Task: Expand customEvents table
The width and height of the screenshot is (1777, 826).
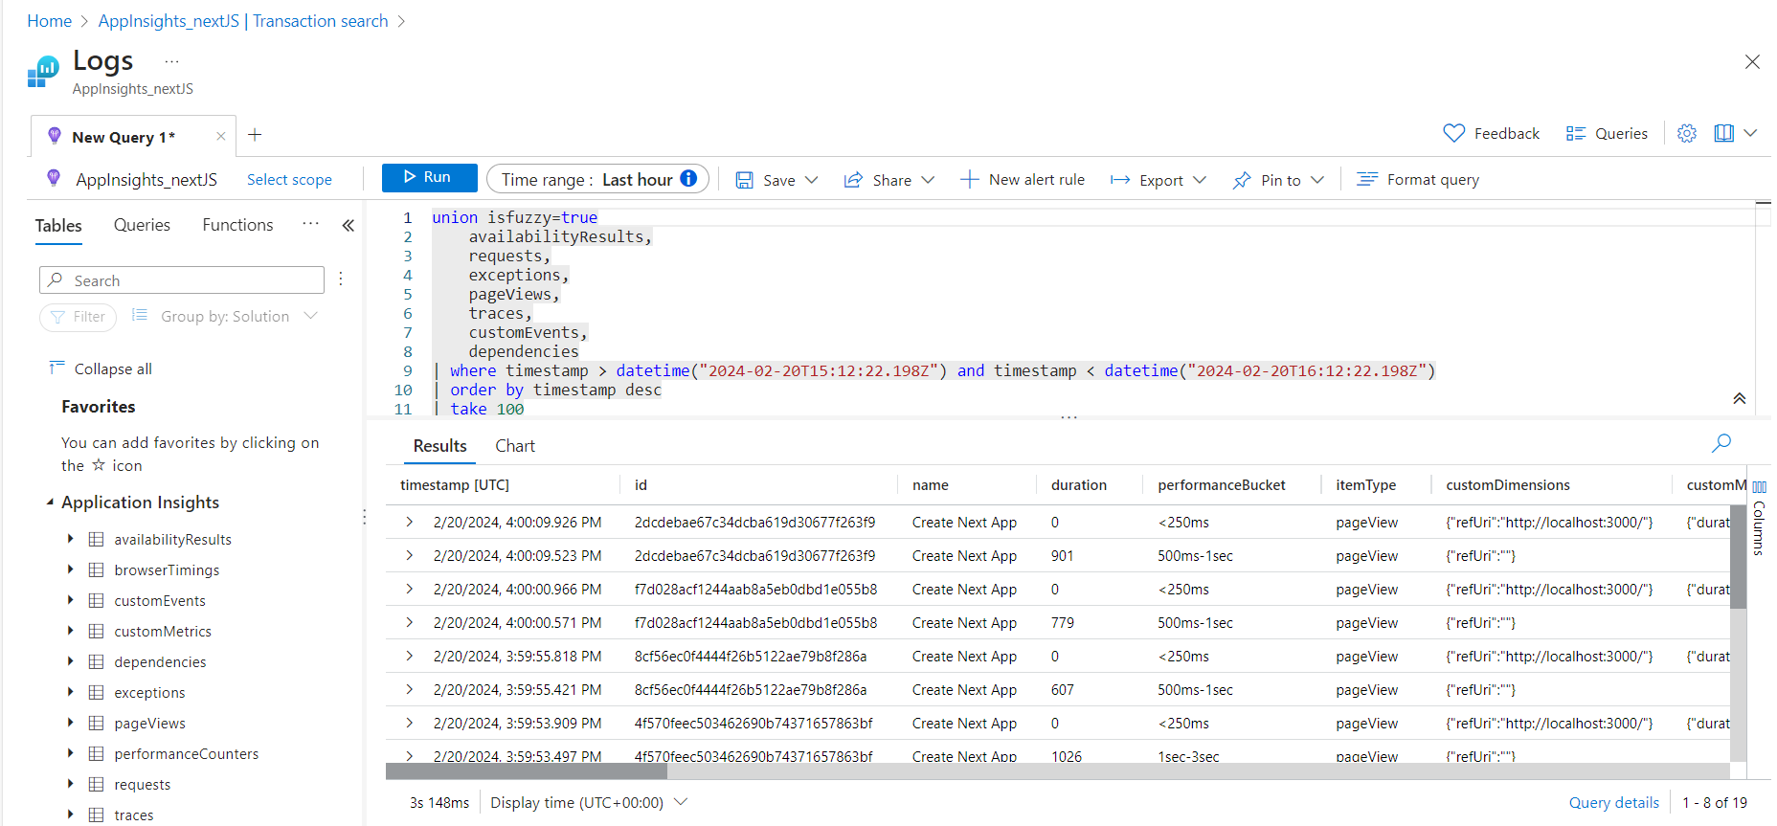Action: click(71, 600)
